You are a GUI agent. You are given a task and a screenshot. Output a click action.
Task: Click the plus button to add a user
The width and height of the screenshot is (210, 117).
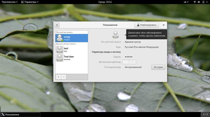59,77
